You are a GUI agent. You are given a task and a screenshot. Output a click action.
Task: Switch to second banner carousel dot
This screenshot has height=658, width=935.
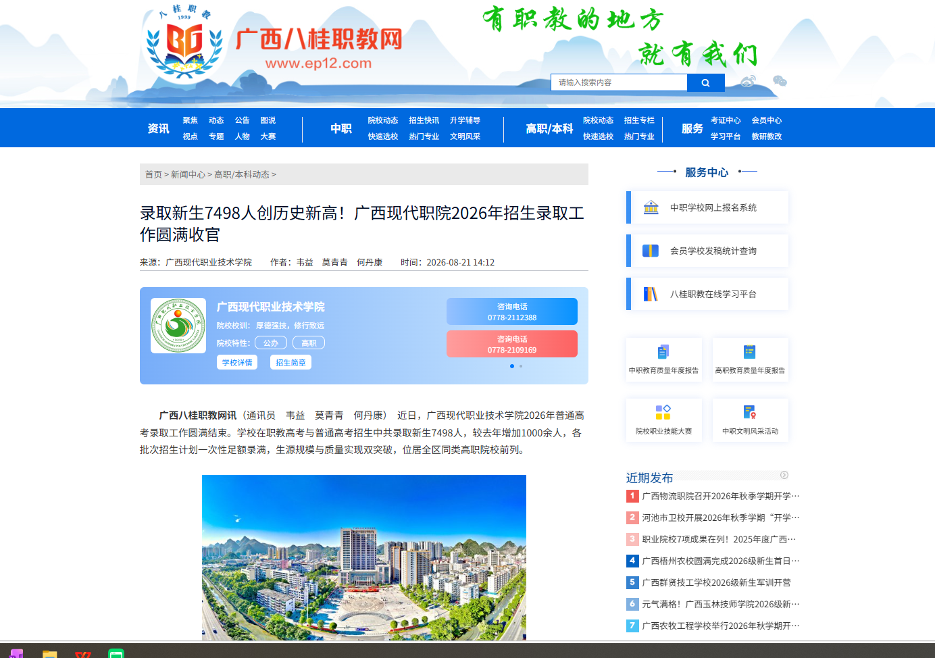(x=521, y=366)
